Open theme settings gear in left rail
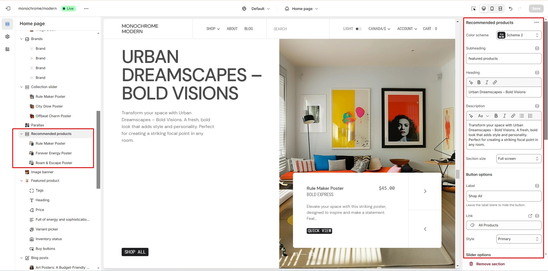This screenshot has width=548, height=271. (7, 37)
